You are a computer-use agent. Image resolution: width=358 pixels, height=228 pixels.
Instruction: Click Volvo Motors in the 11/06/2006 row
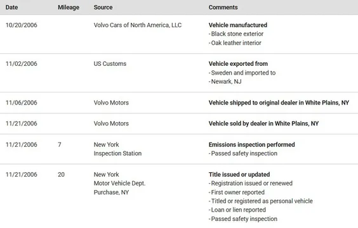[x=111, y=103]
